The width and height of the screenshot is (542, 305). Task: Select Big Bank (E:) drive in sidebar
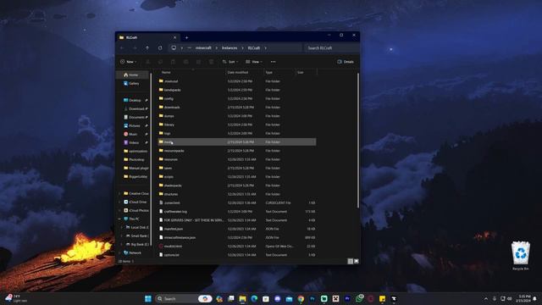pyautogui.click(x=137, y=244)
